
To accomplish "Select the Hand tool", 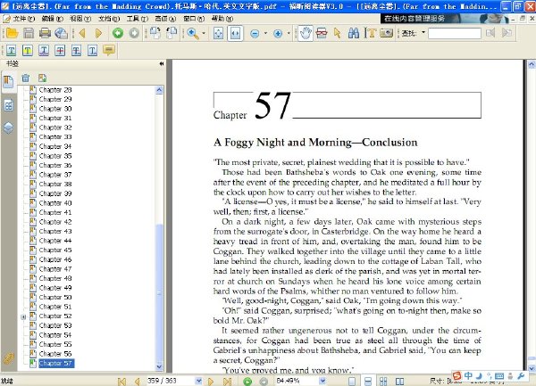I will pos(306,33).
